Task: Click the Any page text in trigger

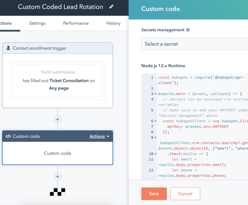Action: (59, 88)
